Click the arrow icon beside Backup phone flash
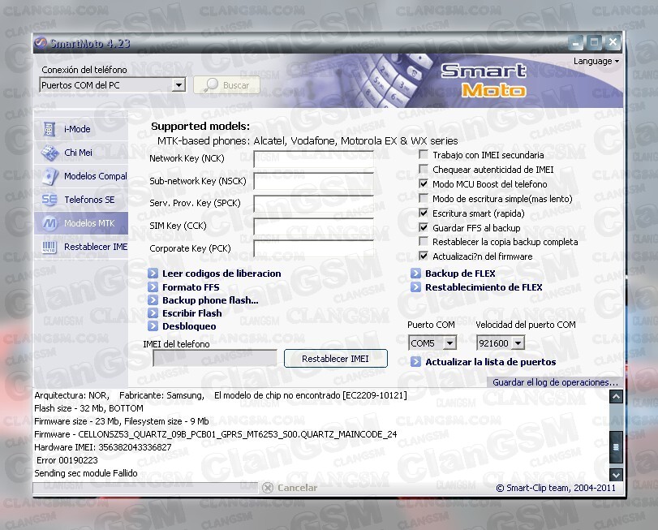The image size is (658, 530). pyautogui.click(x=153, y=300)
